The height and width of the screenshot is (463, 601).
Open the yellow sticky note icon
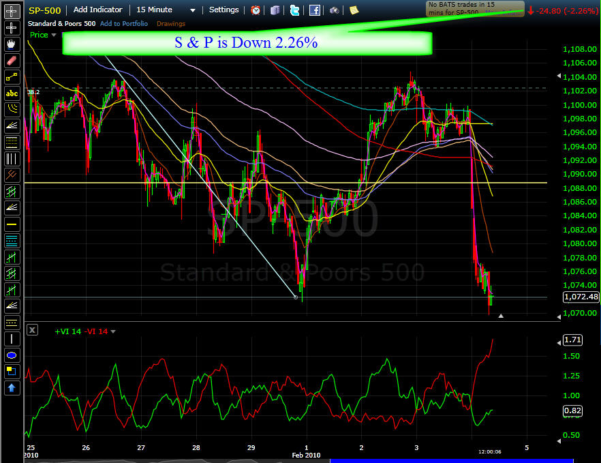354,10
